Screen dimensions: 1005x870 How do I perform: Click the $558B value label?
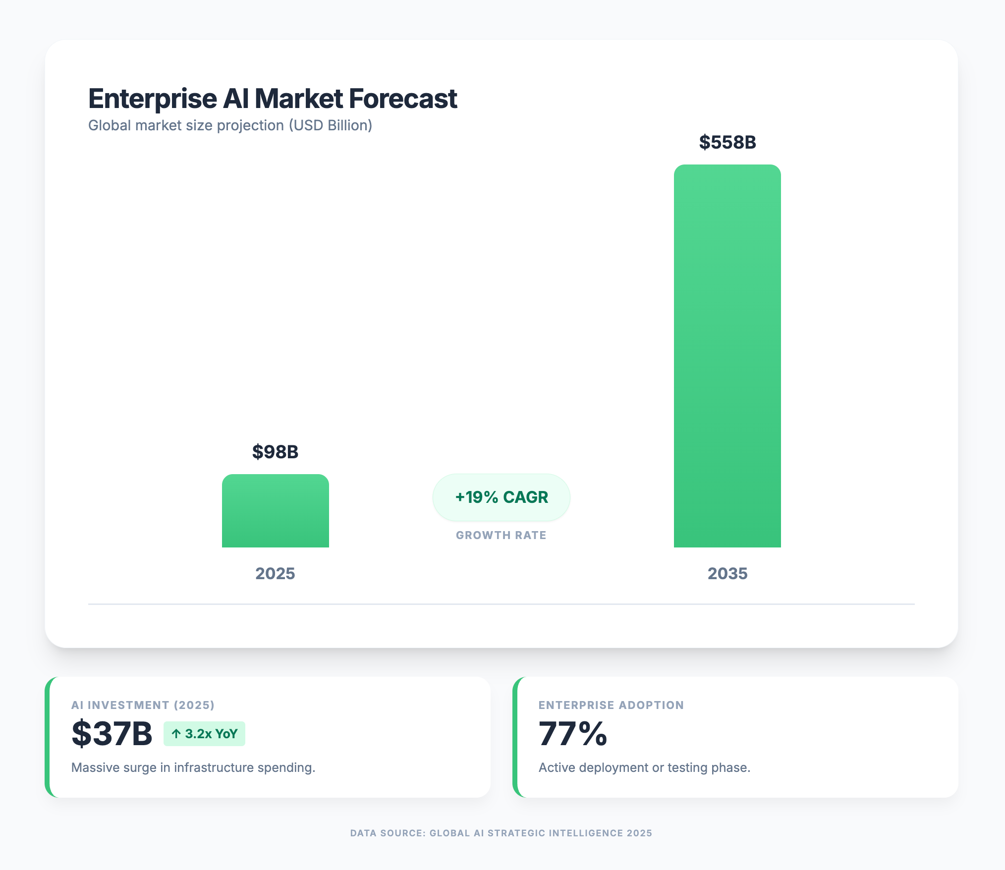(727, 142)
